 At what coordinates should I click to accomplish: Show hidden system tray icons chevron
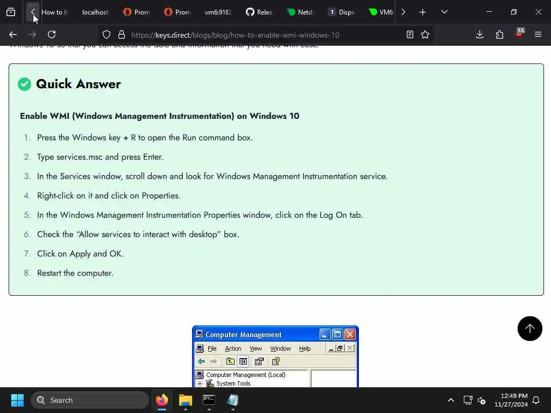pyautogui.click(x=451, y=400)
